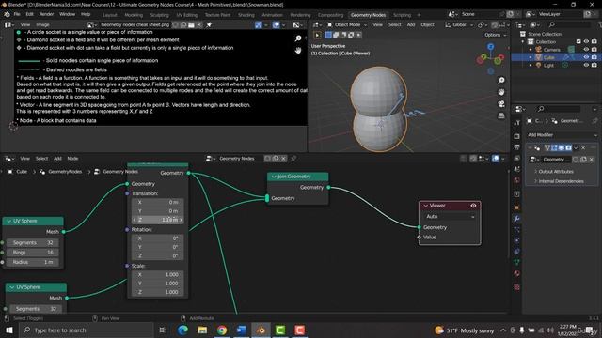Open Google Chrome from the taskbar
Viewport: 602px width, 338px height.
pyautogui.click(x=222, y=330)
